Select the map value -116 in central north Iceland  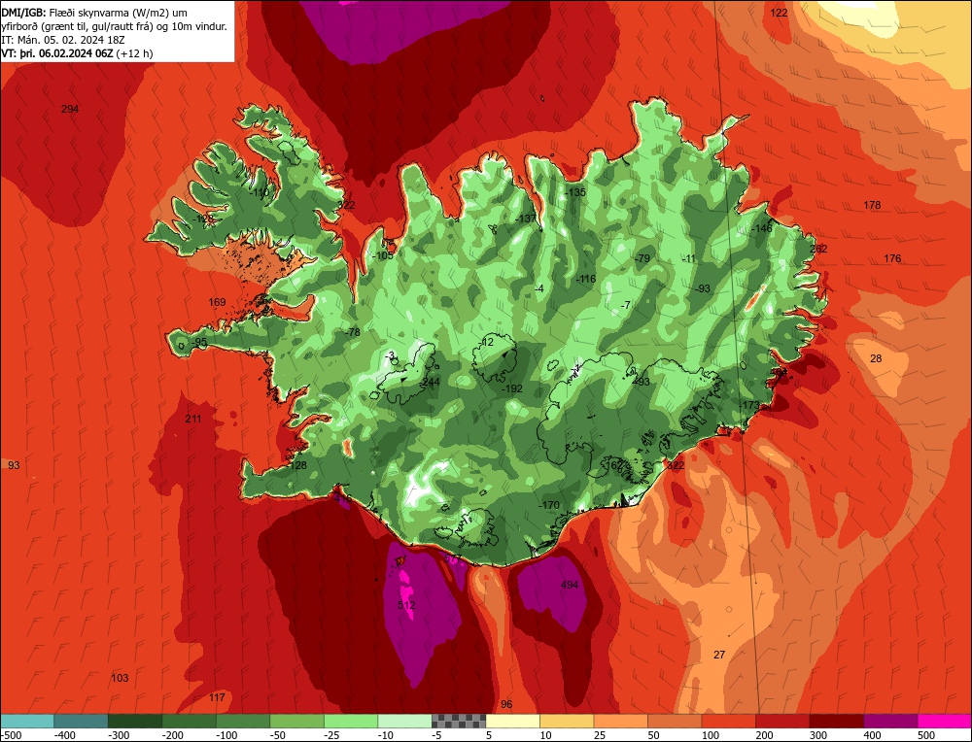click(585, 280)
